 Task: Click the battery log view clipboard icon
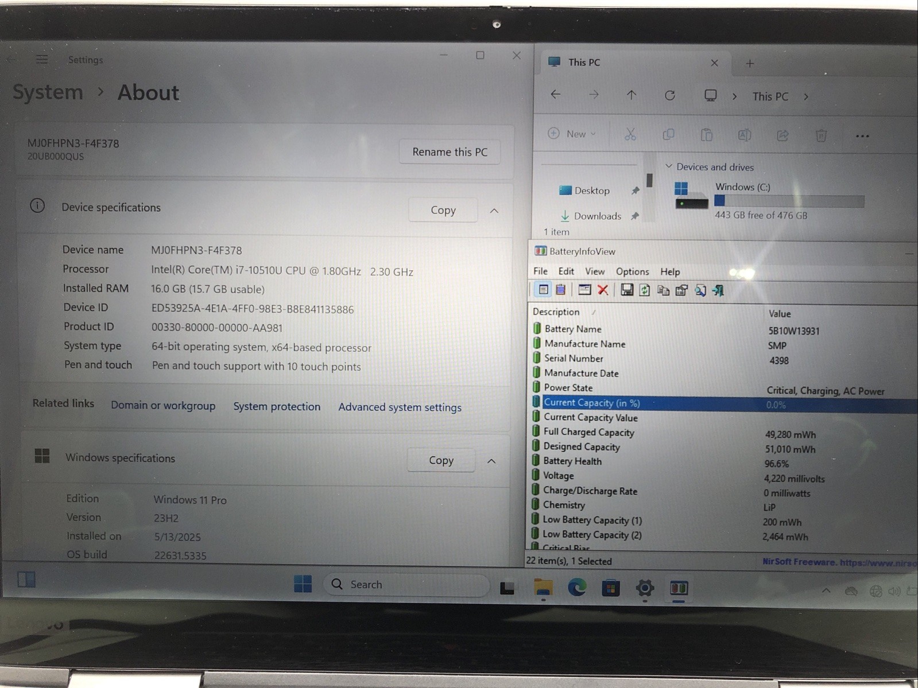561,290
